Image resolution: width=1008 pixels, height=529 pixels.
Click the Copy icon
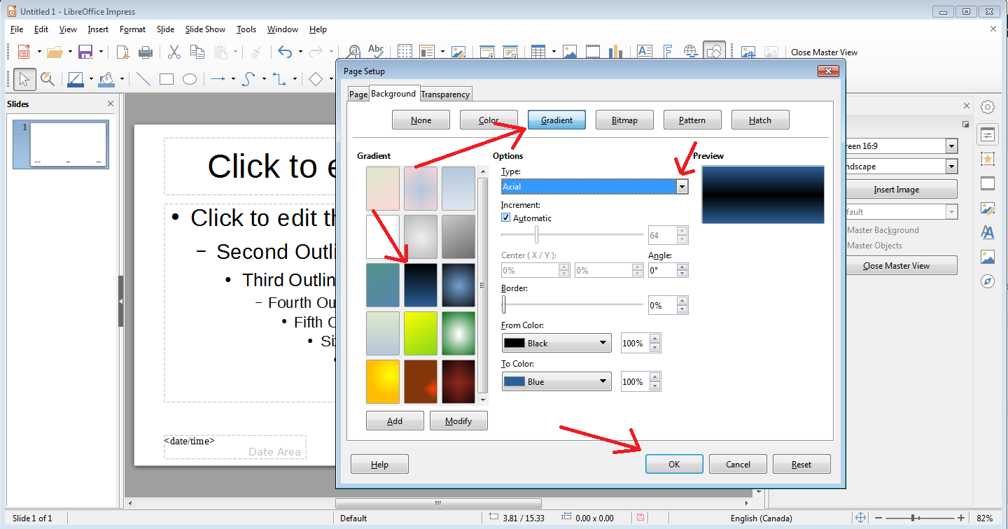197,52
